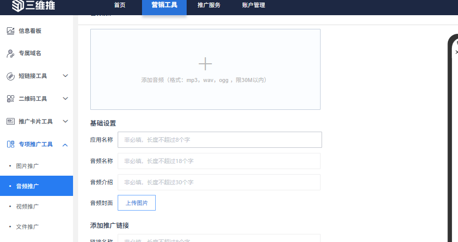Click the 推广卡片工具 card icon
This screenshot has height=242, width=458.
(10, 122)
